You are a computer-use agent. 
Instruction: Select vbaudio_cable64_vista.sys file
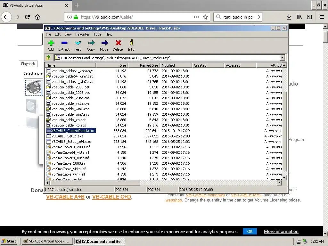72,71
